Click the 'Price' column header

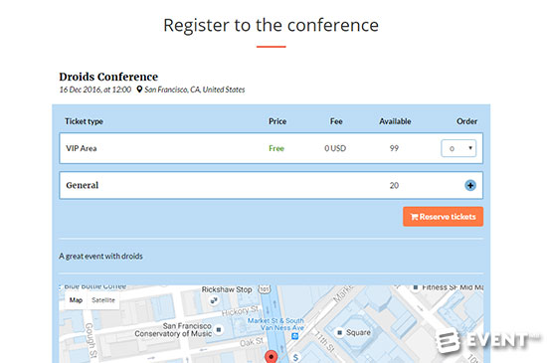click(277, 121)
